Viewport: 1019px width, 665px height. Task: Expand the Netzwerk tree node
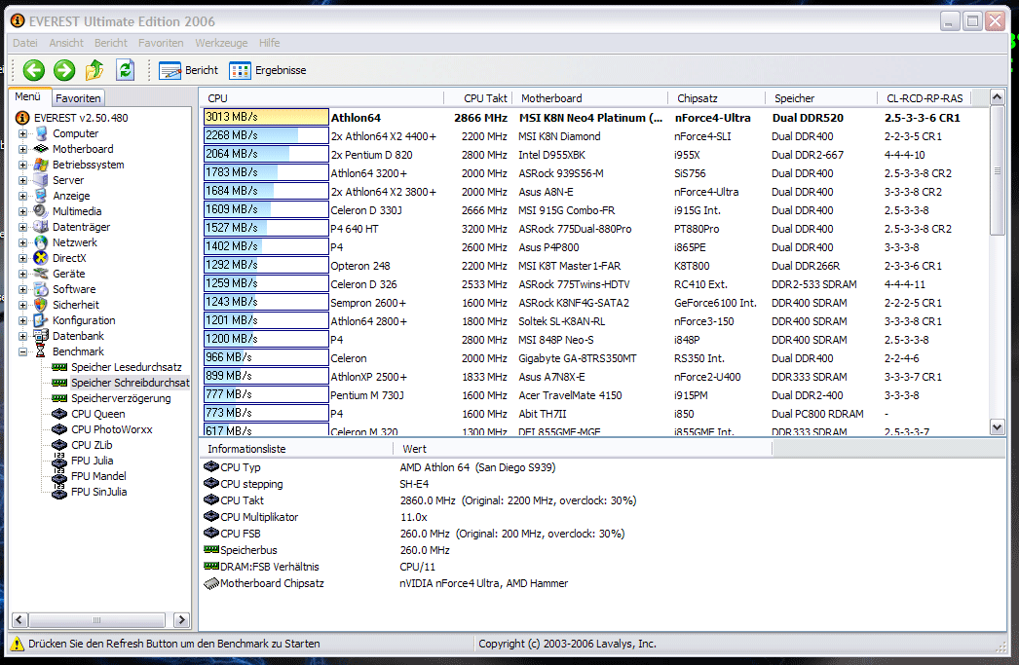[22, 242]
